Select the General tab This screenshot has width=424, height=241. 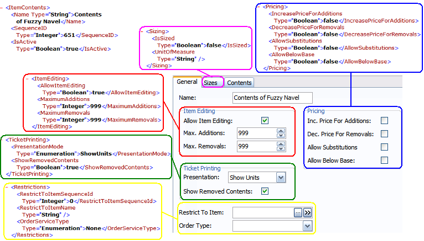pyautogui.click(x=187, y=82)
